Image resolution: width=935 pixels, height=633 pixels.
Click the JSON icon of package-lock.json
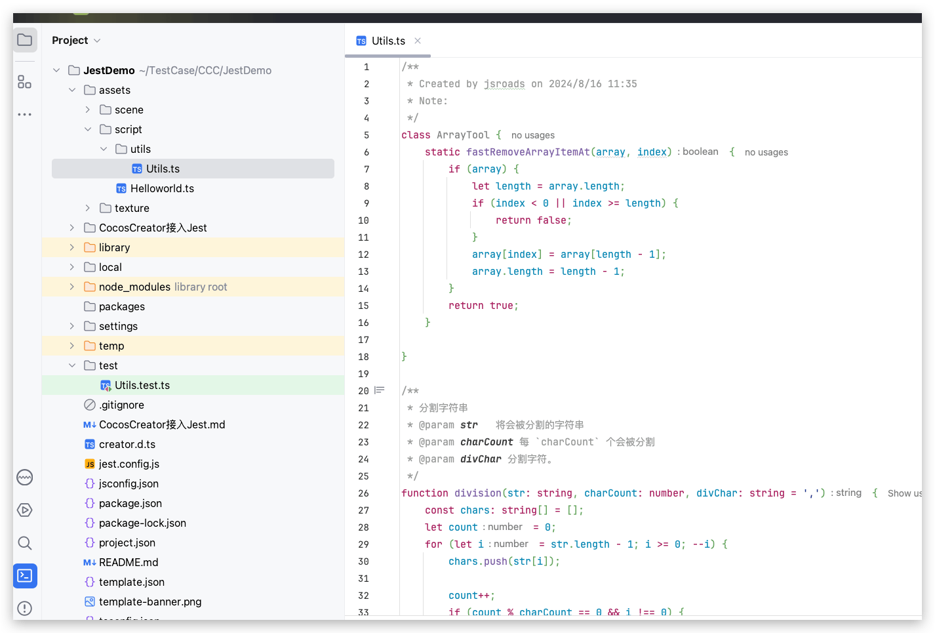[x=90, y=523]
